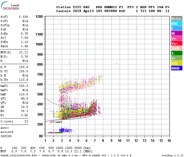Click the Ion2Png 1.3.17 version text
Screen dimensions: 184x157
[172, 155]
